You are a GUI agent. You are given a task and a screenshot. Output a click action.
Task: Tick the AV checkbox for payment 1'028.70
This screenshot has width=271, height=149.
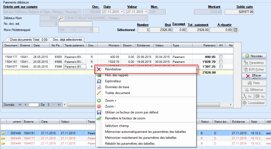[x=221, y=62]
